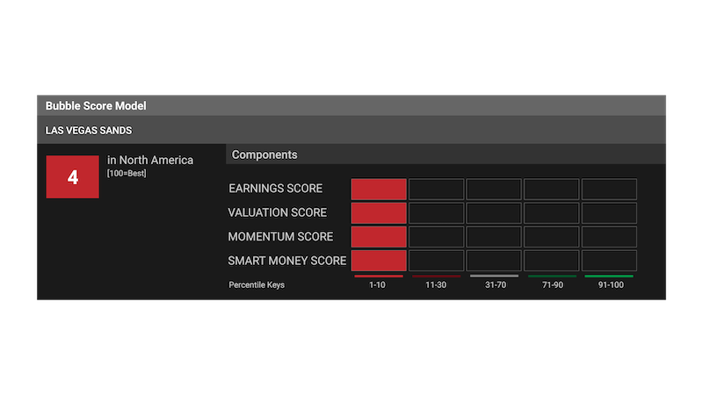Select the Components header

click(x=265, y=154)
